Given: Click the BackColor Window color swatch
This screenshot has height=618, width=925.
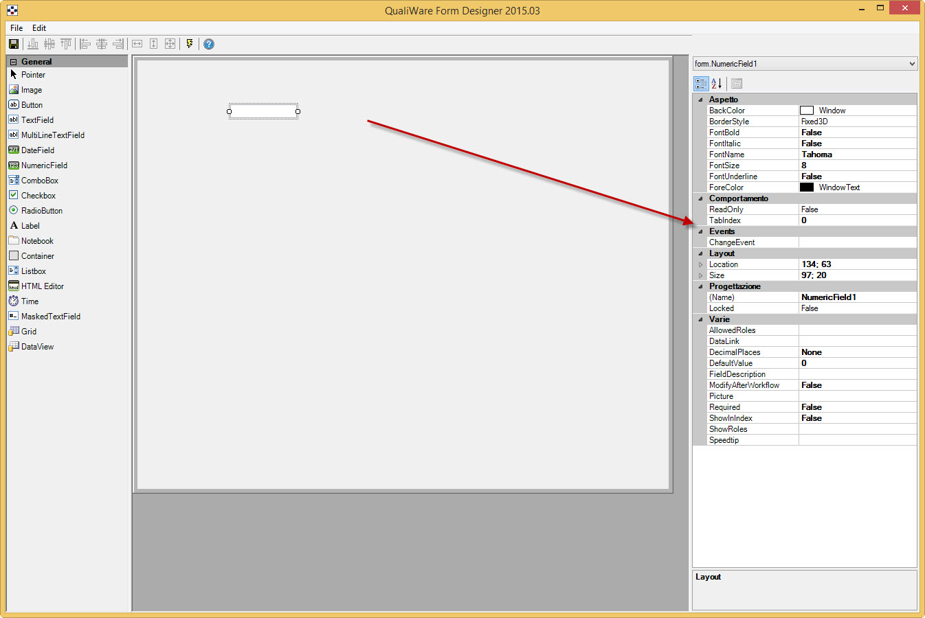Looking at the screenshot, I should [x=807, y=111].
